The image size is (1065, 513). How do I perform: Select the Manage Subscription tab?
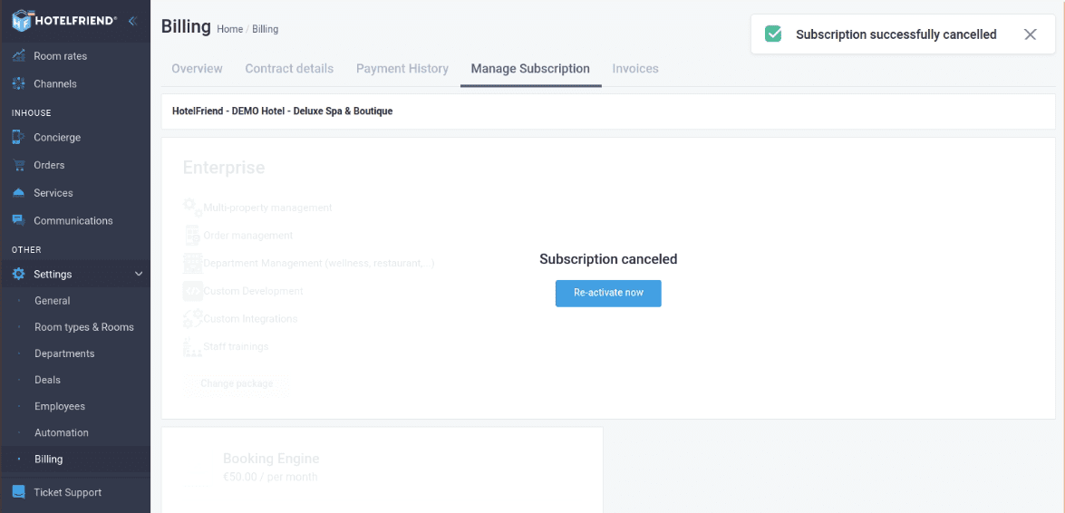coord(530,69)
